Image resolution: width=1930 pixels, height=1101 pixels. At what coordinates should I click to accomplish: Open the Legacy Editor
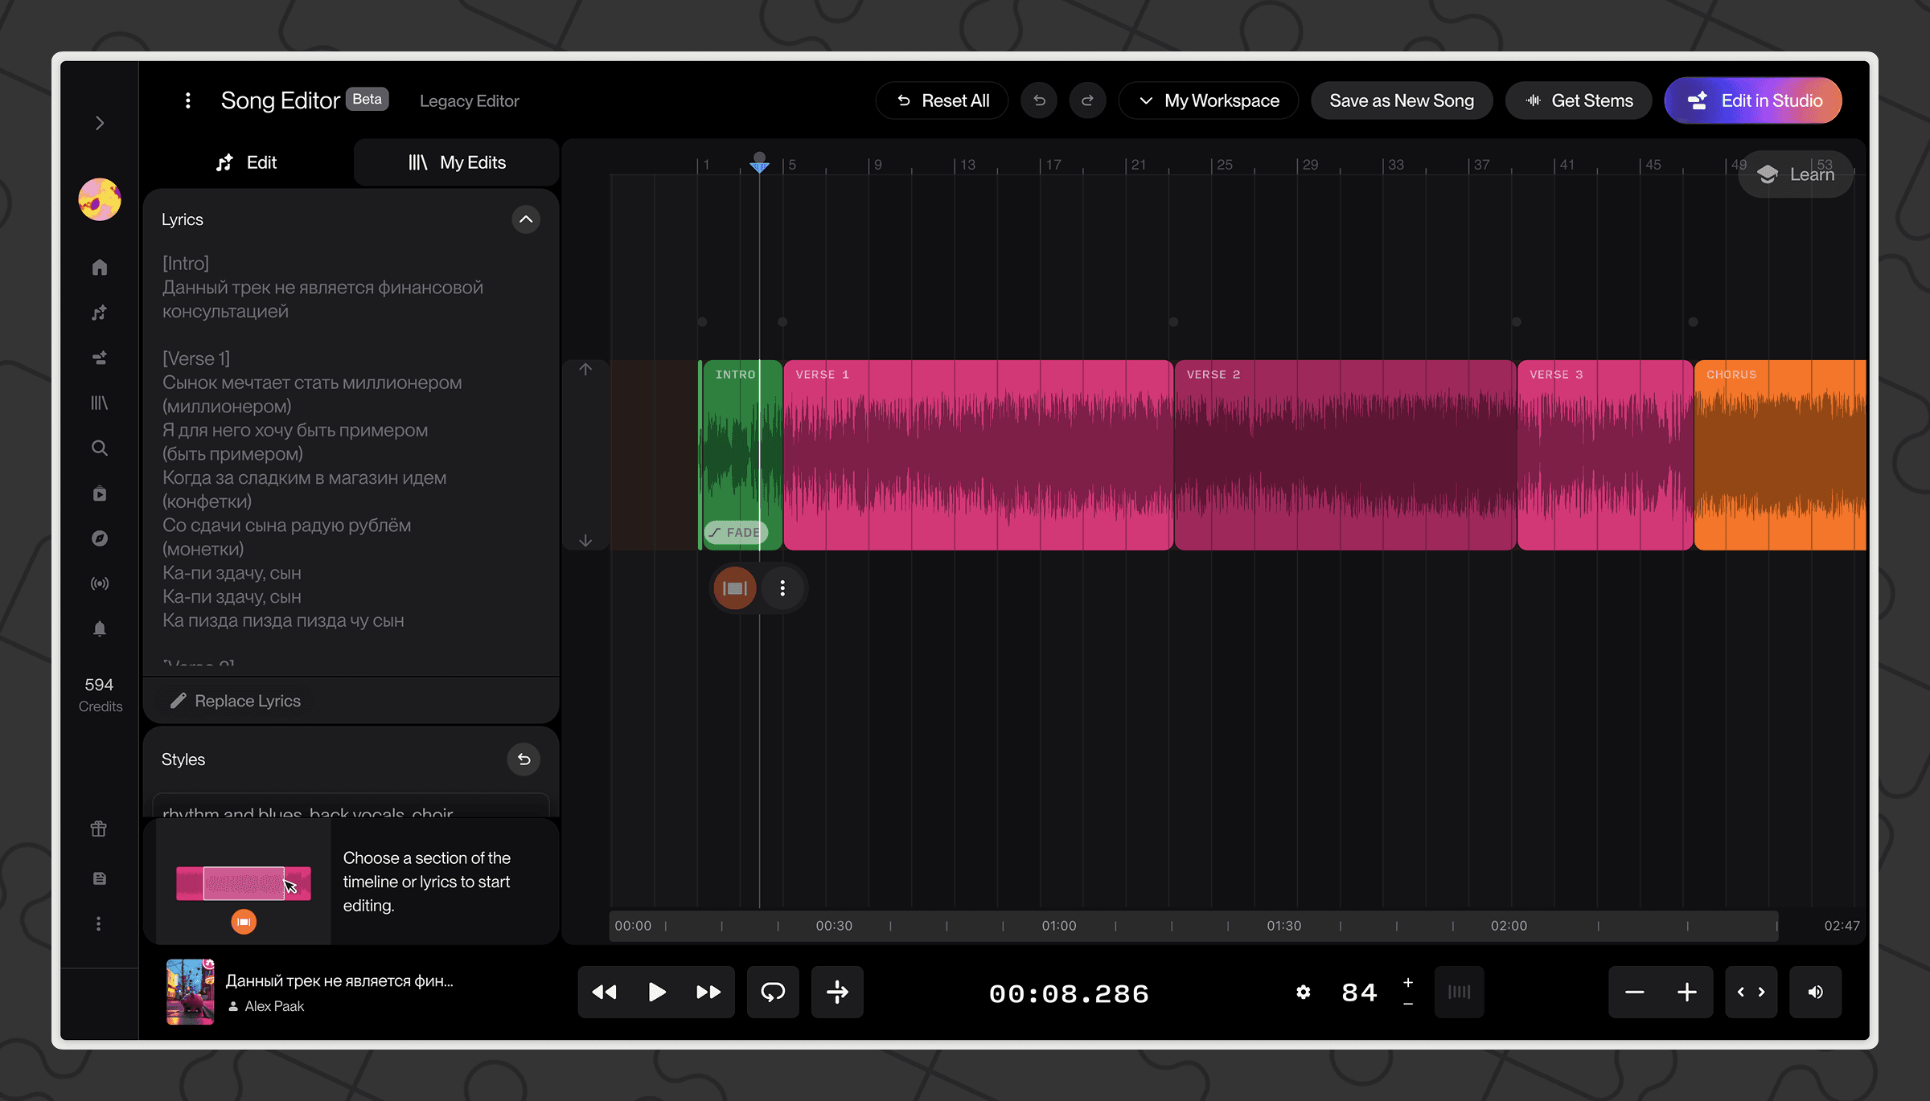tap(469, 100)
